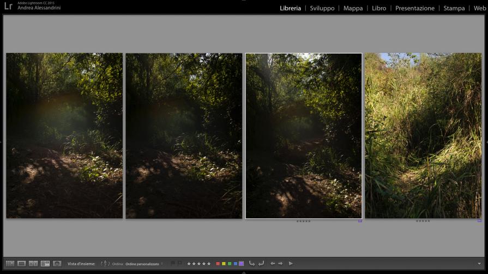The height and width of the screenshot is (274, 488).
Task: Apply red color label
Action: click(x=218, y=264)
